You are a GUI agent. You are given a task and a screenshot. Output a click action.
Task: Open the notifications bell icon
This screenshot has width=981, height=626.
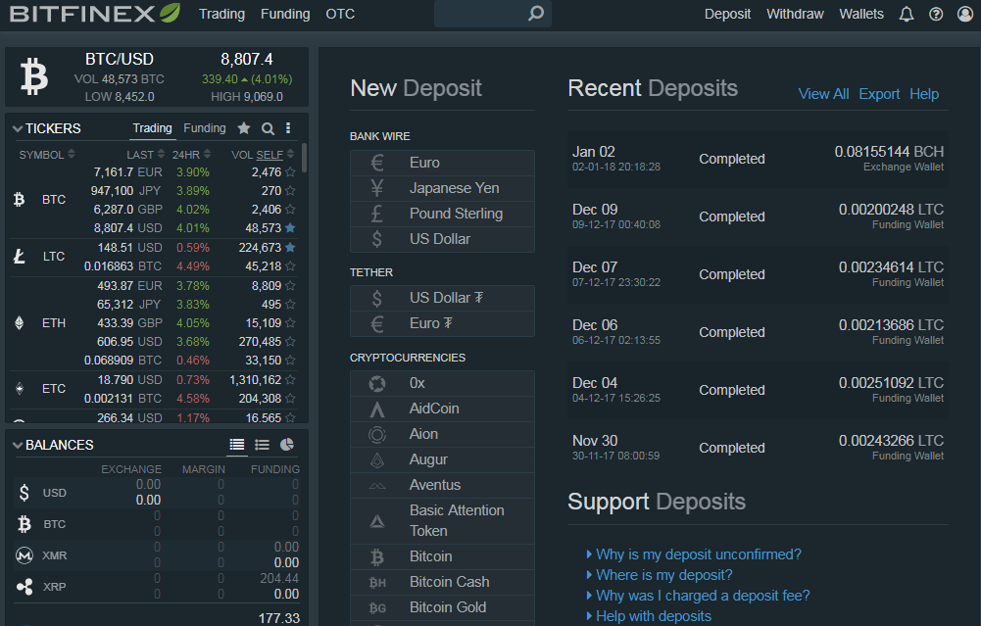pos(907,14)
